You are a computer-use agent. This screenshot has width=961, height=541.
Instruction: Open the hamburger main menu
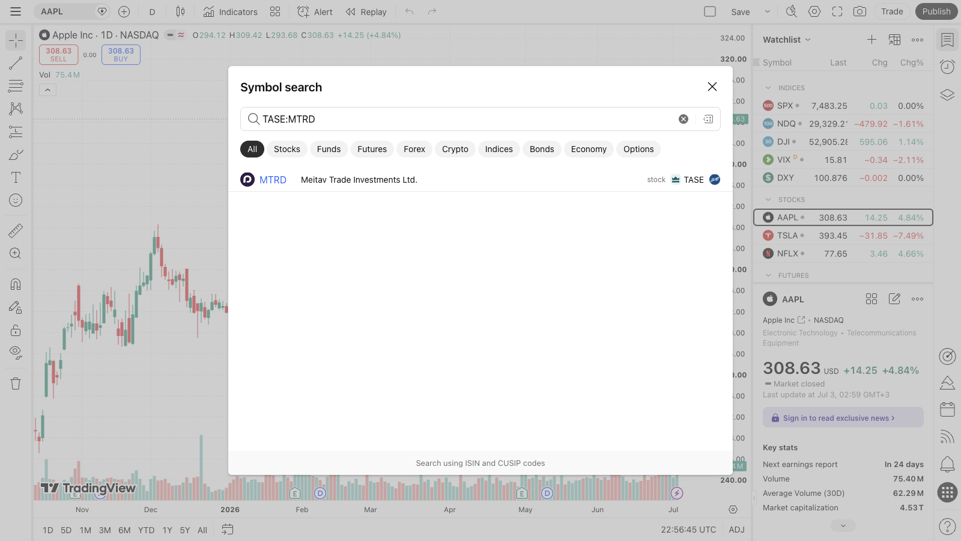click(16, 11)
